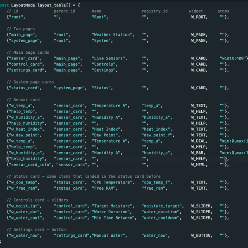Select the "Target Moisture" name string
Image resolution: width=248 pixels, height=248 pixels.
(x=112, y=206)
